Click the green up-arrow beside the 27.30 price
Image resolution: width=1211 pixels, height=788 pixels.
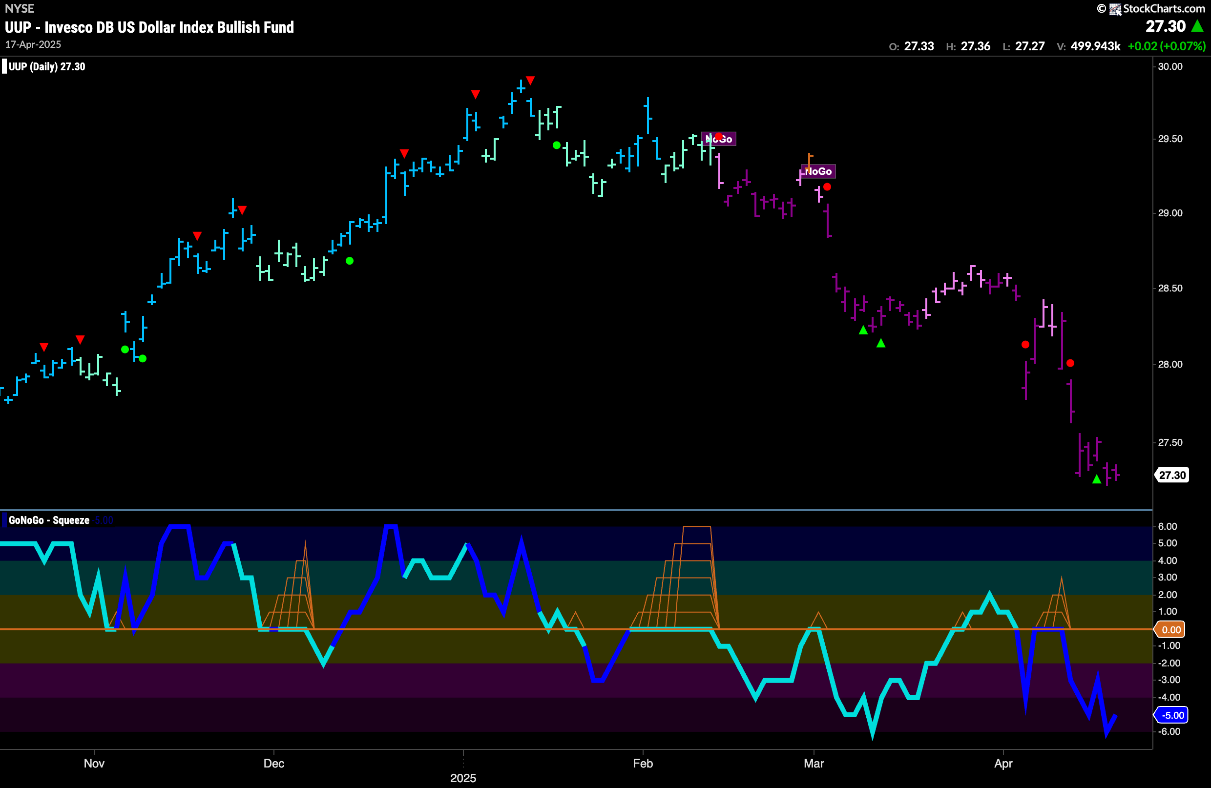click(x=1198, y=26)
